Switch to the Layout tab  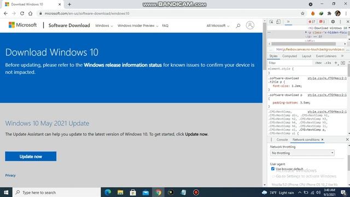click(x=306, y=56)
